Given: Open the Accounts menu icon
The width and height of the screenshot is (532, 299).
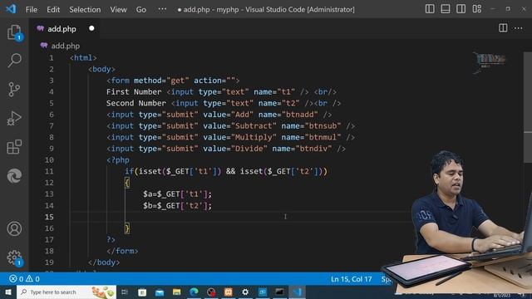Looking at the screenshot, I should [14, 229].
